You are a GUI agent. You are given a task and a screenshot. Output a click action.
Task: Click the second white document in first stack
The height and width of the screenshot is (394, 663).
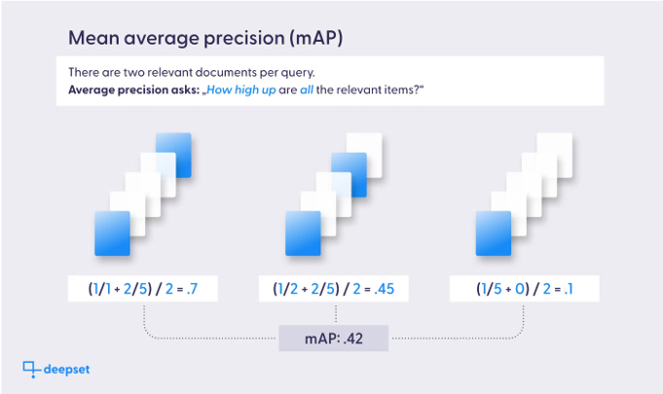(143, 195)
